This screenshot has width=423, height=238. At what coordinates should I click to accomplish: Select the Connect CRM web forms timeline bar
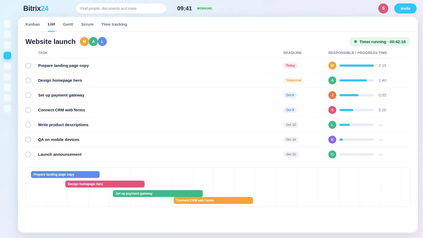[213, 200]
